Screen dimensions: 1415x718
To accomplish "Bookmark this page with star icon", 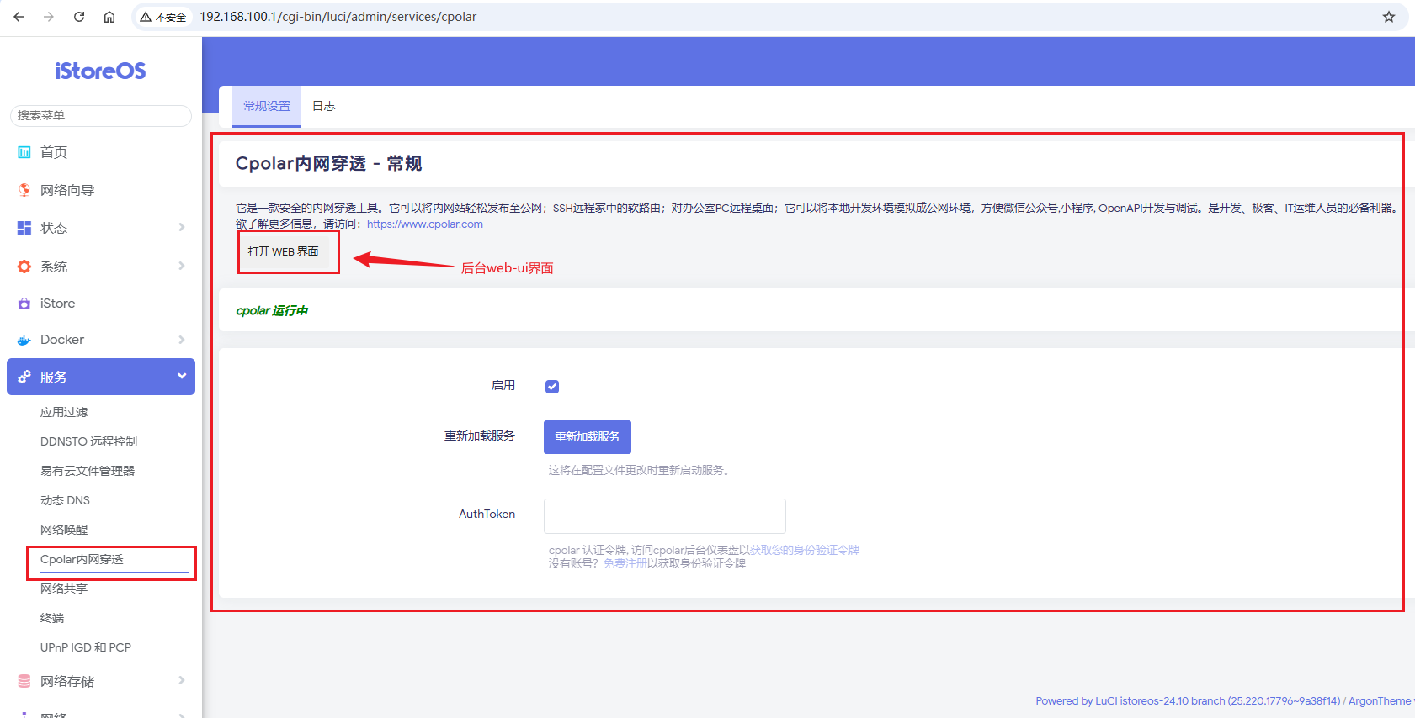I will pos(1389,17).
